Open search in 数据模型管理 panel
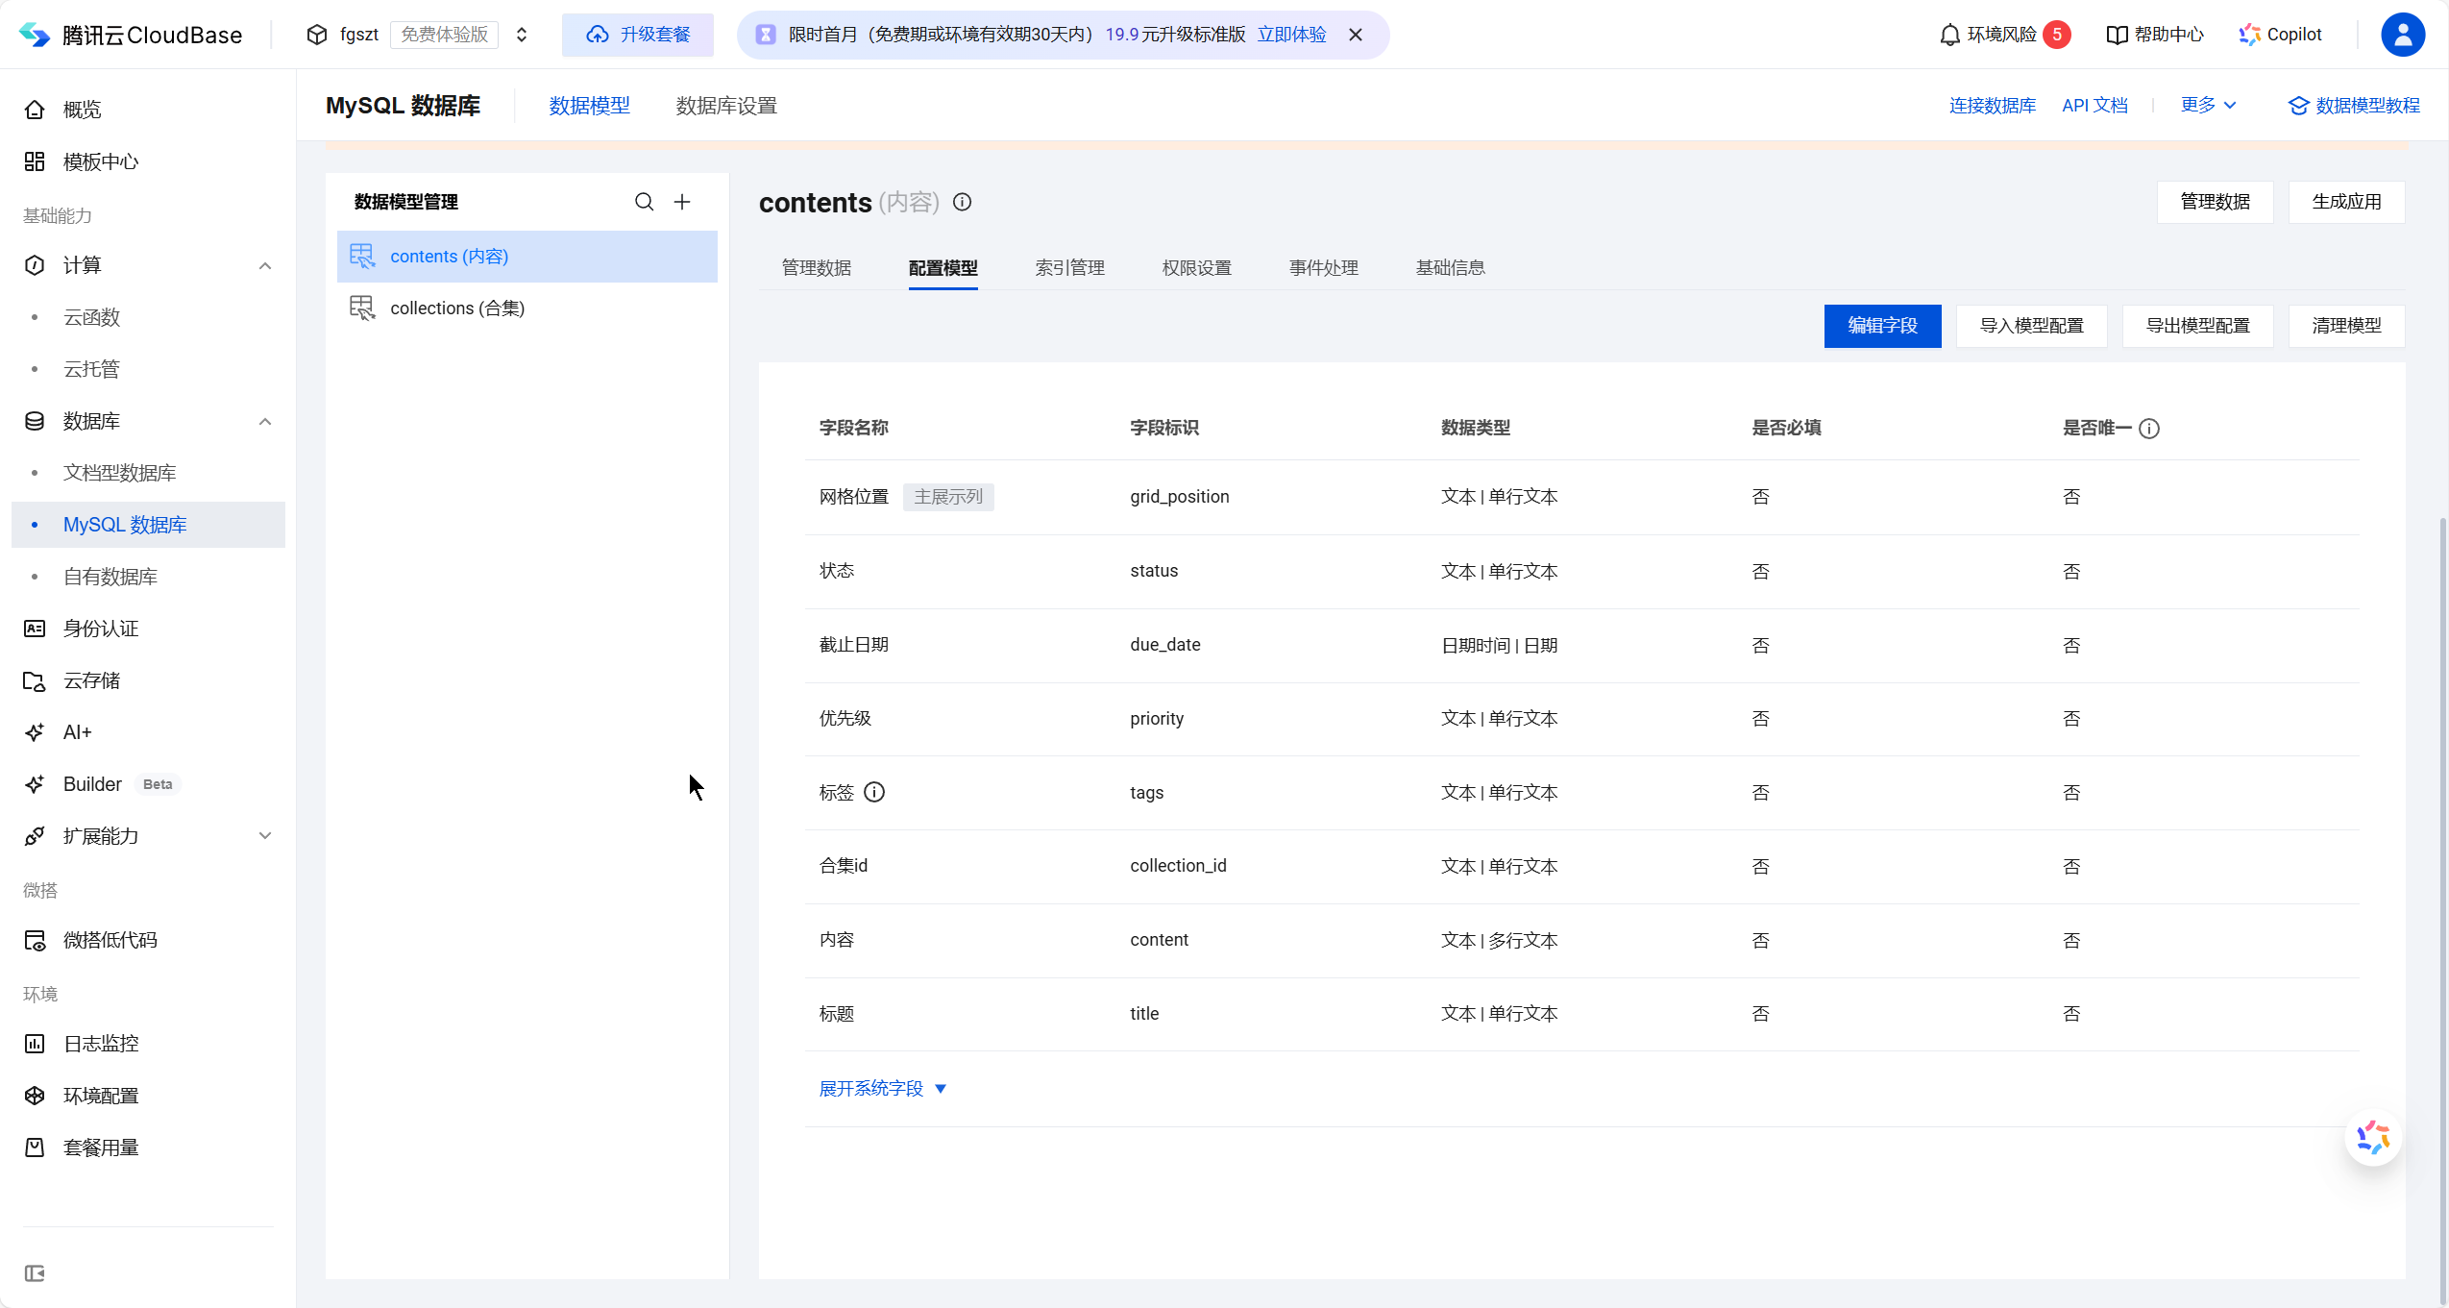 coord(643,202)
